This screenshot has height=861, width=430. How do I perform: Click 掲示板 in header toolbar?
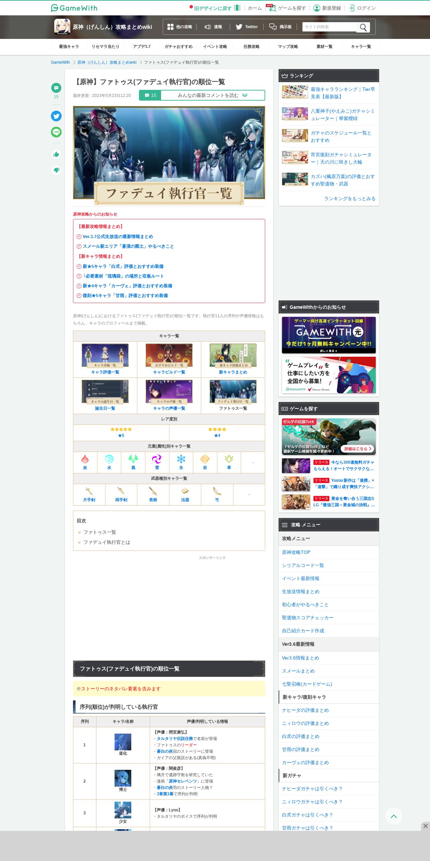(281, 27)
